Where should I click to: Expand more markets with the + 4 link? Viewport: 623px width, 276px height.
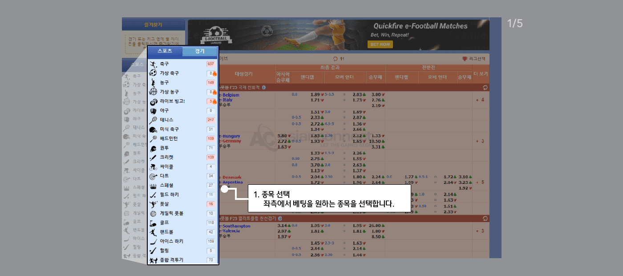click(x=480, y=100)
